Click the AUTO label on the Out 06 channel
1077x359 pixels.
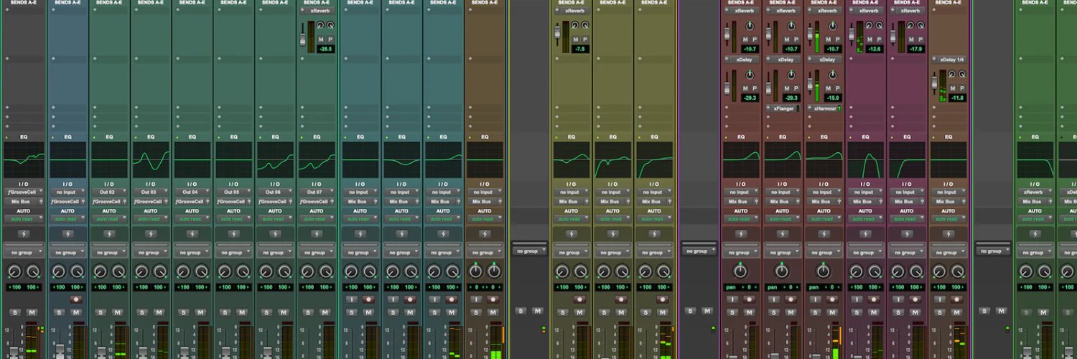pyautogui.click(x=276, y=210)
